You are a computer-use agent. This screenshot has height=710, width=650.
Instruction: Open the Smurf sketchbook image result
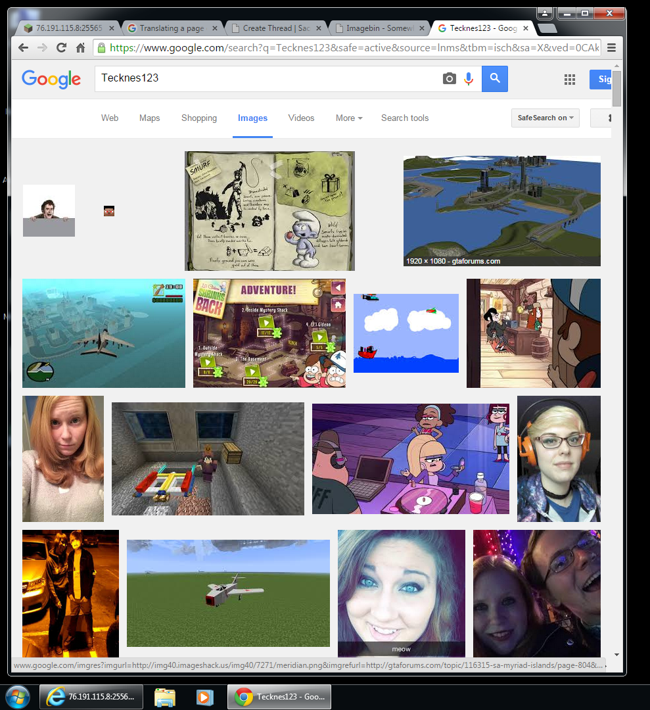(269, 211)
